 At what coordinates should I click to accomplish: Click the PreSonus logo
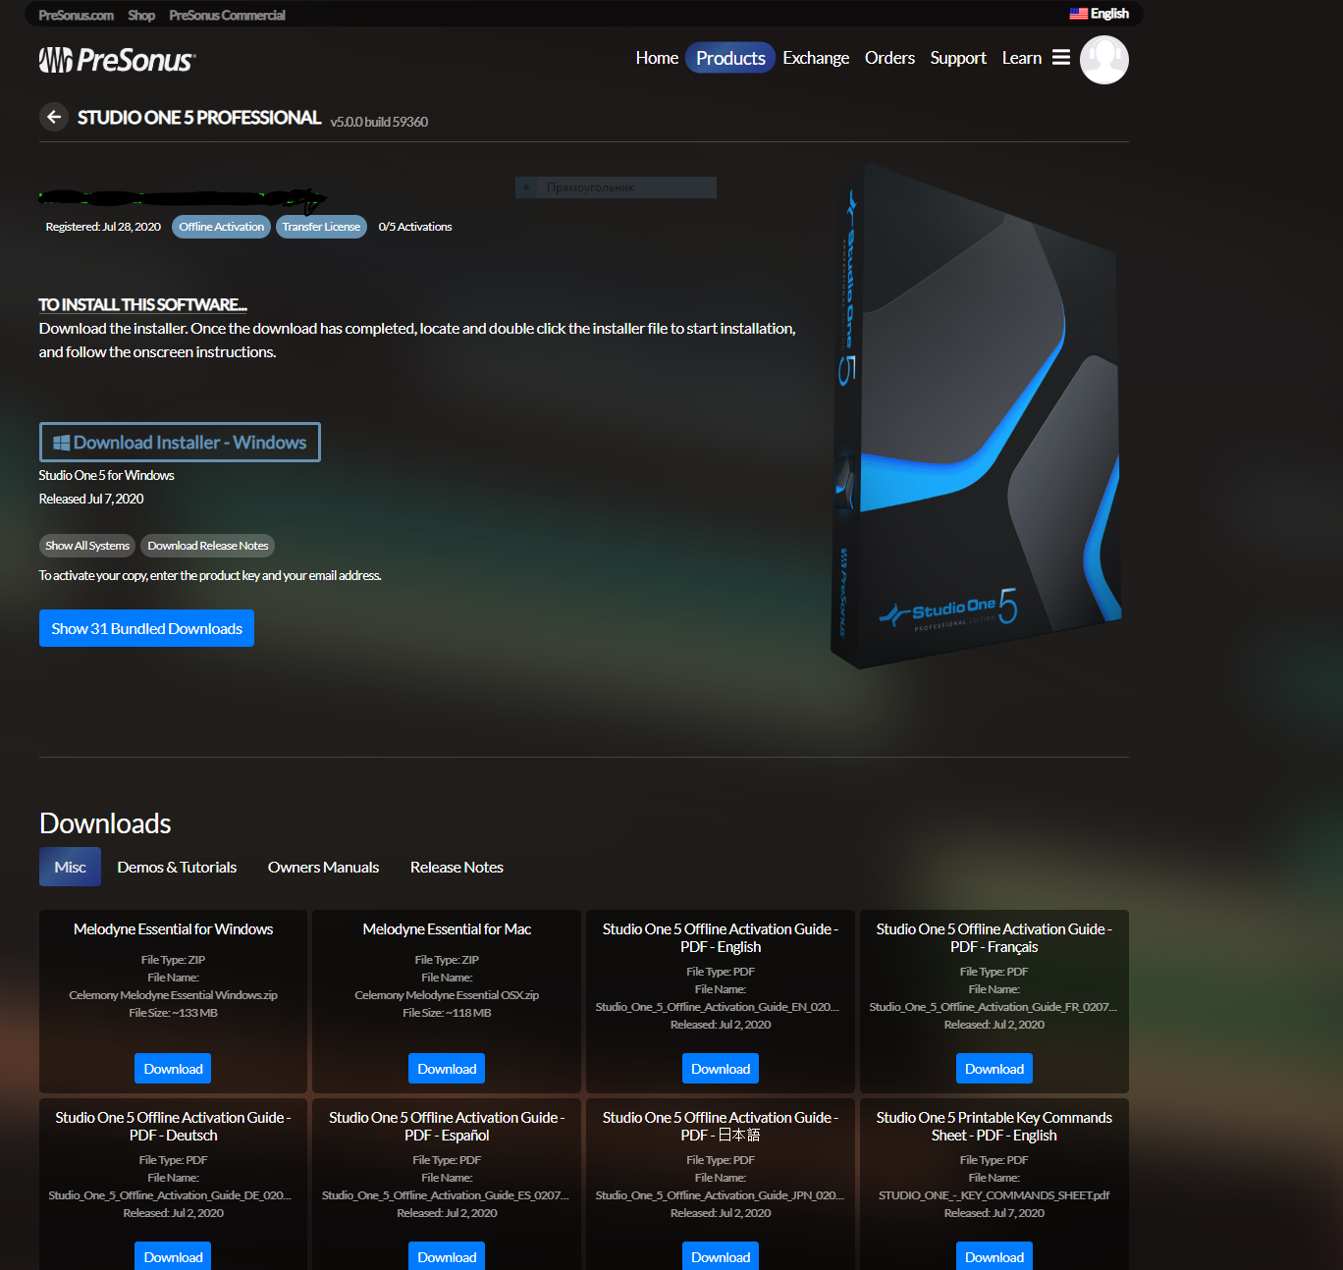coord(117,60)
